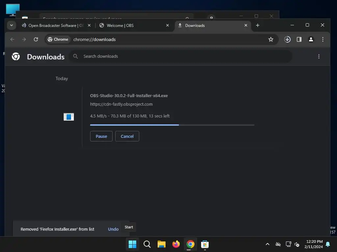Close the Open Broadcaster Software tab
The width and height of the screenshot is (337, 252).
coord(89,25)
